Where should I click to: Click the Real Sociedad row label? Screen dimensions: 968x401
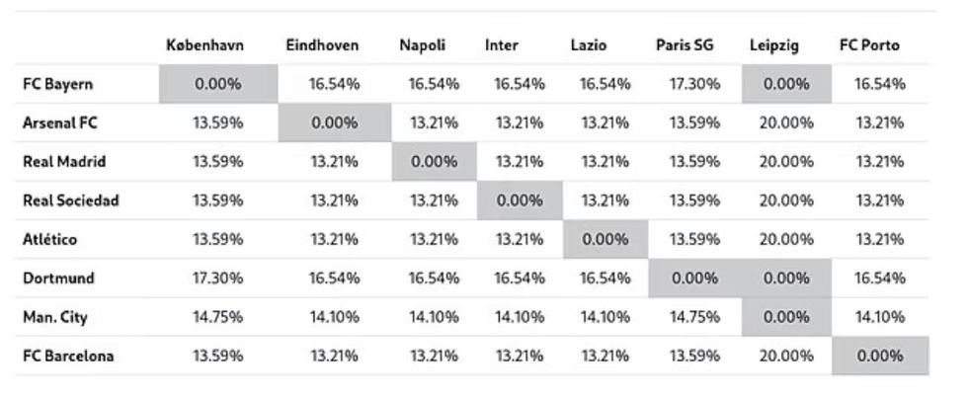pos(70,200)
